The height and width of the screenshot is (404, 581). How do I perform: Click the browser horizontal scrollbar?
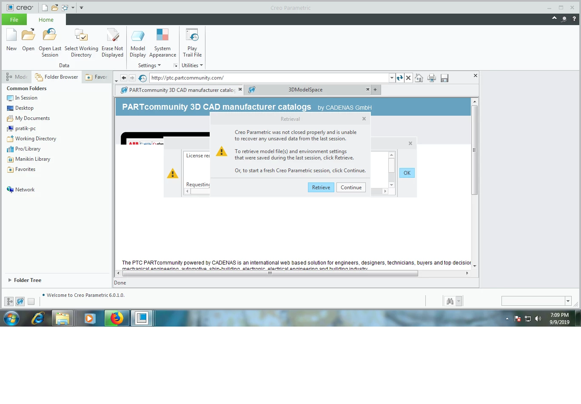(270, 273)
